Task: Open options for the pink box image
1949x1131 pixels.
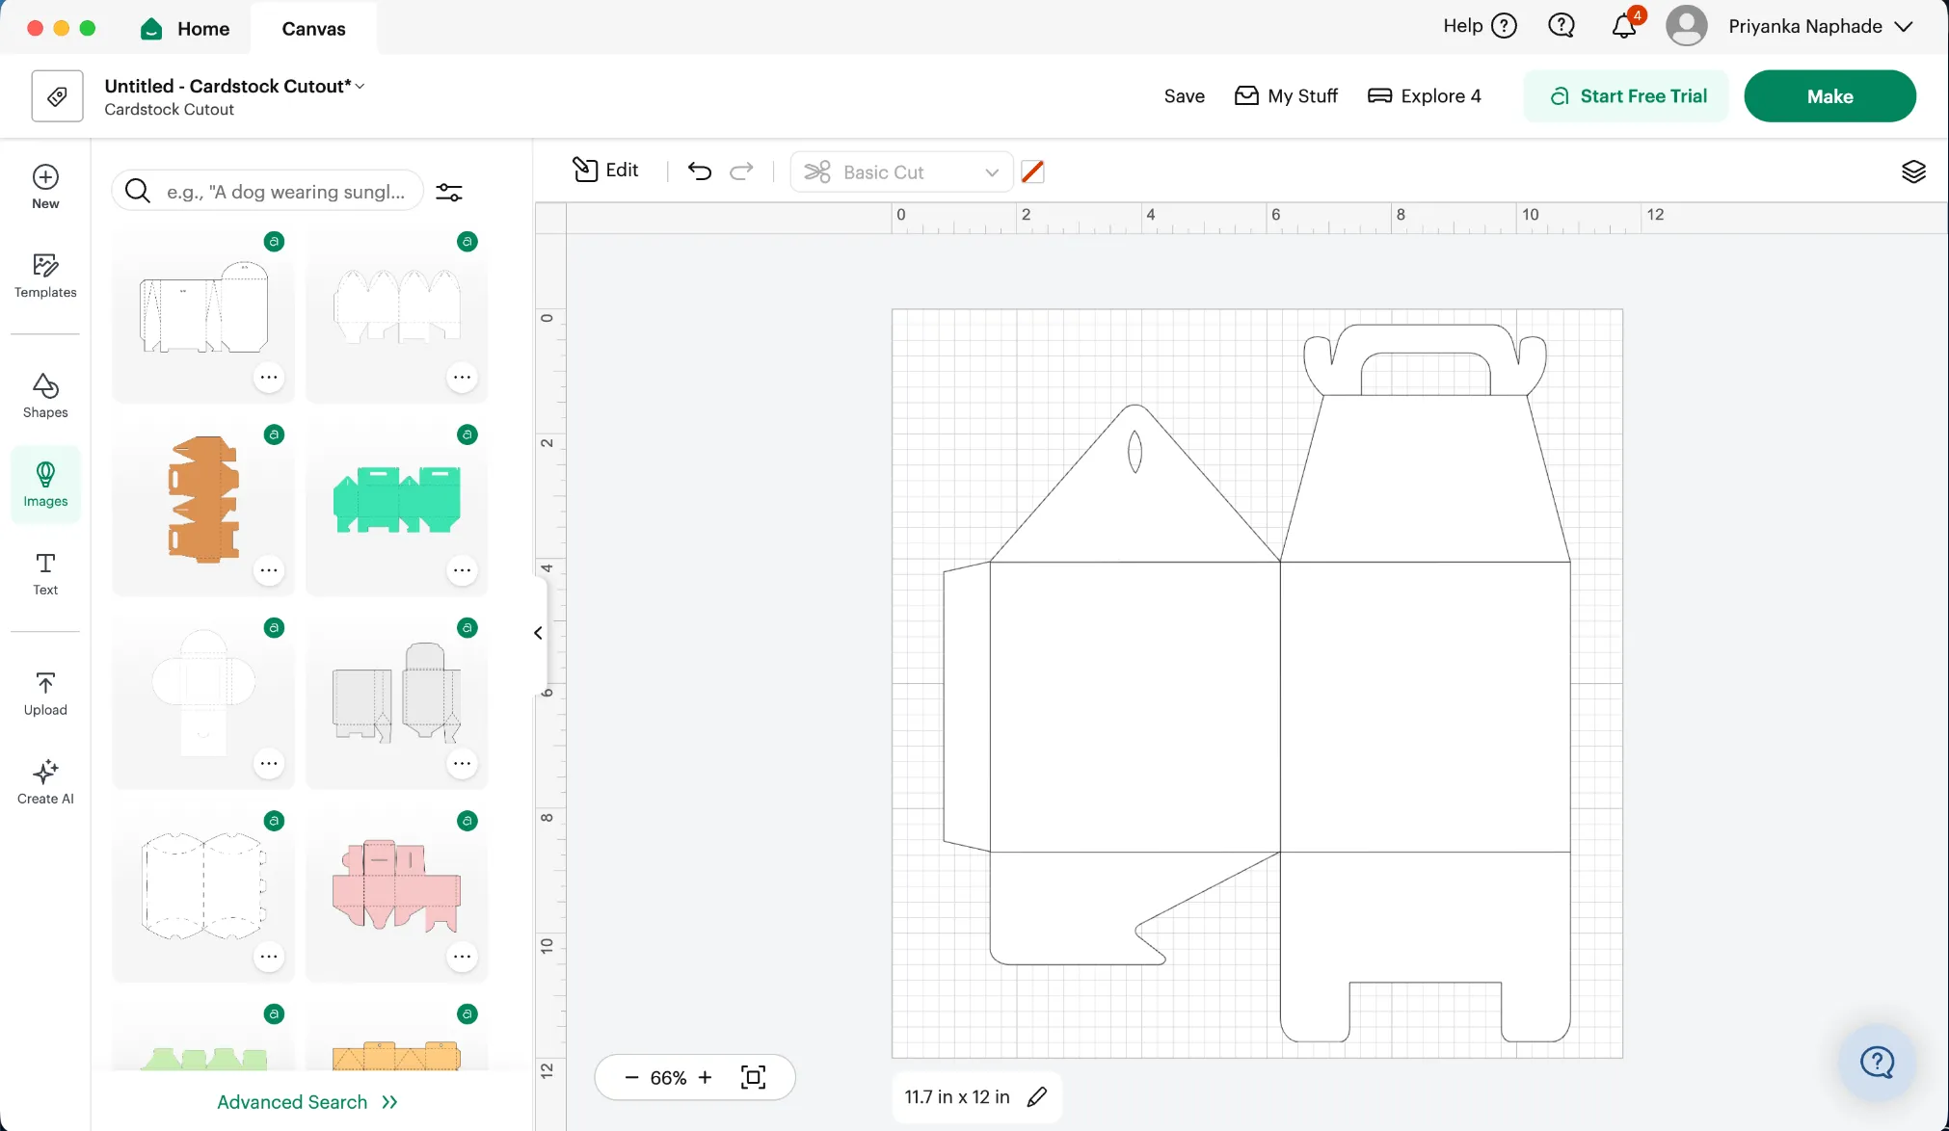Action: [x=463, y=957]
